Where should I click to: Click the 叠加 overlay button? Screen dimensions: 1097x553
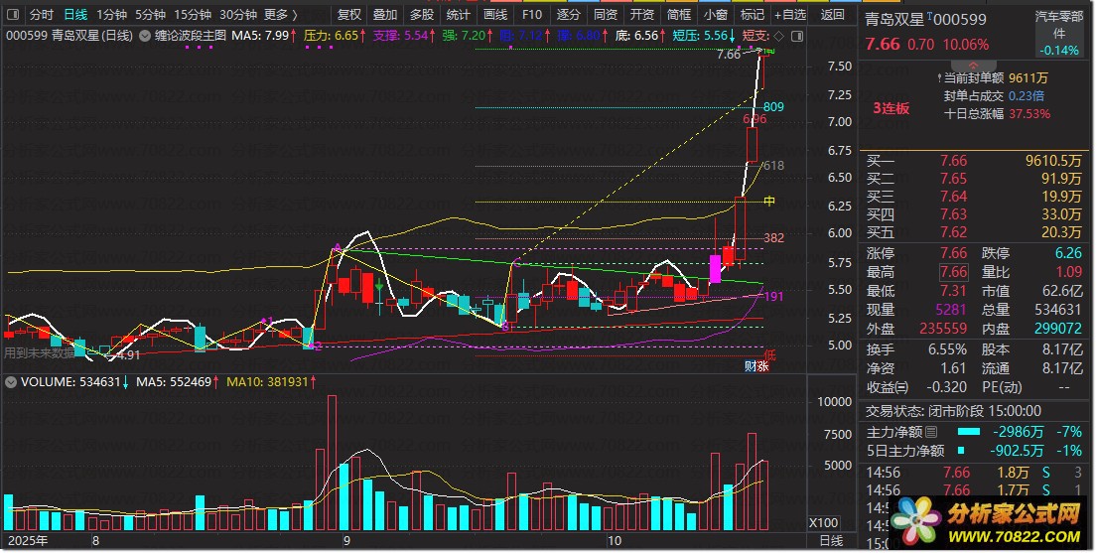click(x=385, y=15)
